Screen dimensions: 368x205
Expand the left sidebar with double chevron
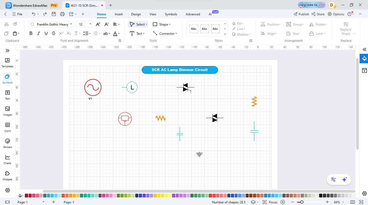[x=8, y=51]
